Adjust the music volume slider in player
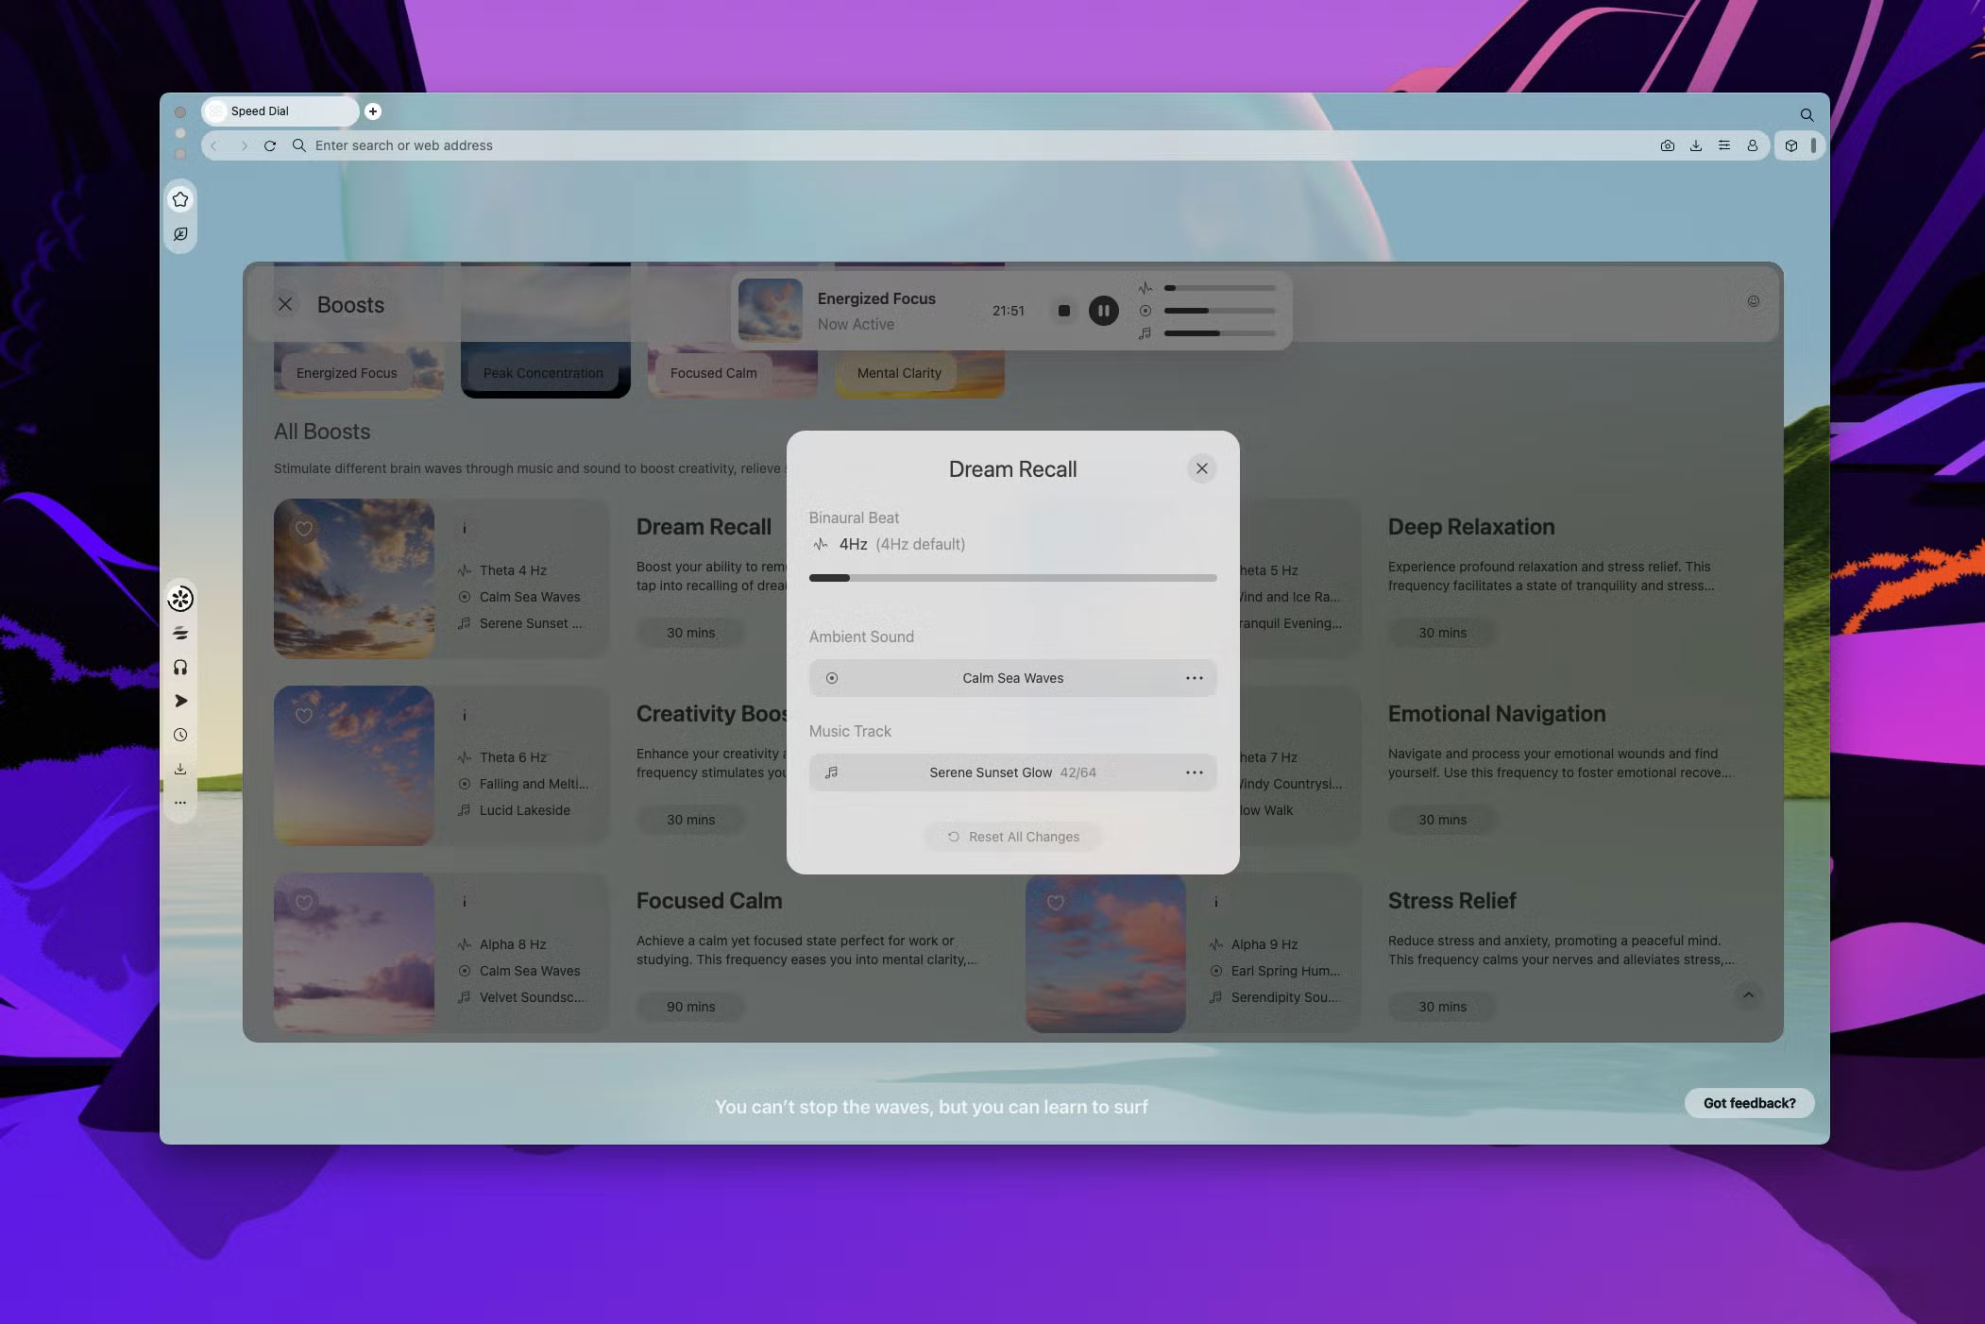Screen dimensions: 1985x1324 1220,333
